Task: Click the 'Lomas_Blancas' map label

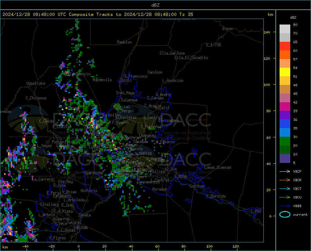Action: click(218, 167)
